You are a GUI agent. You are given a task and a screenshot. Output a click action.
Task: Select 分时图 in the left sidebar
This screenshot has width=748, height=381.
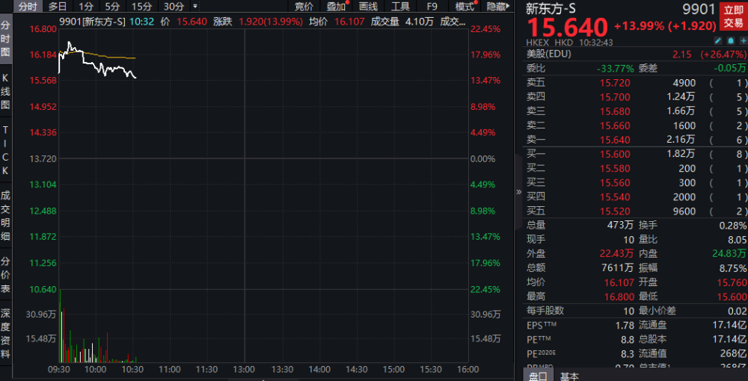[x=5, y=39]
